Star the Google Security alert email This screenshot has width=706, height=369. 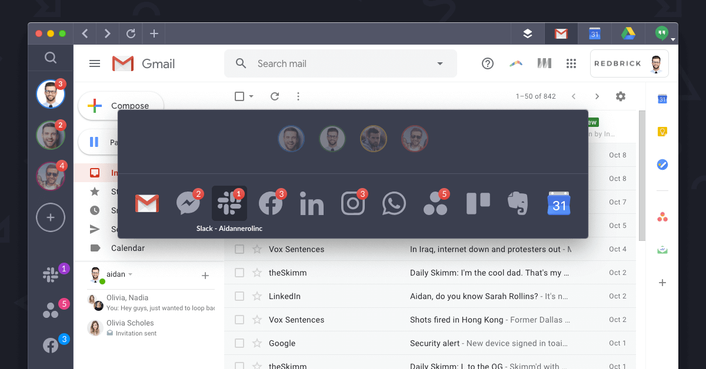[257, 343]
